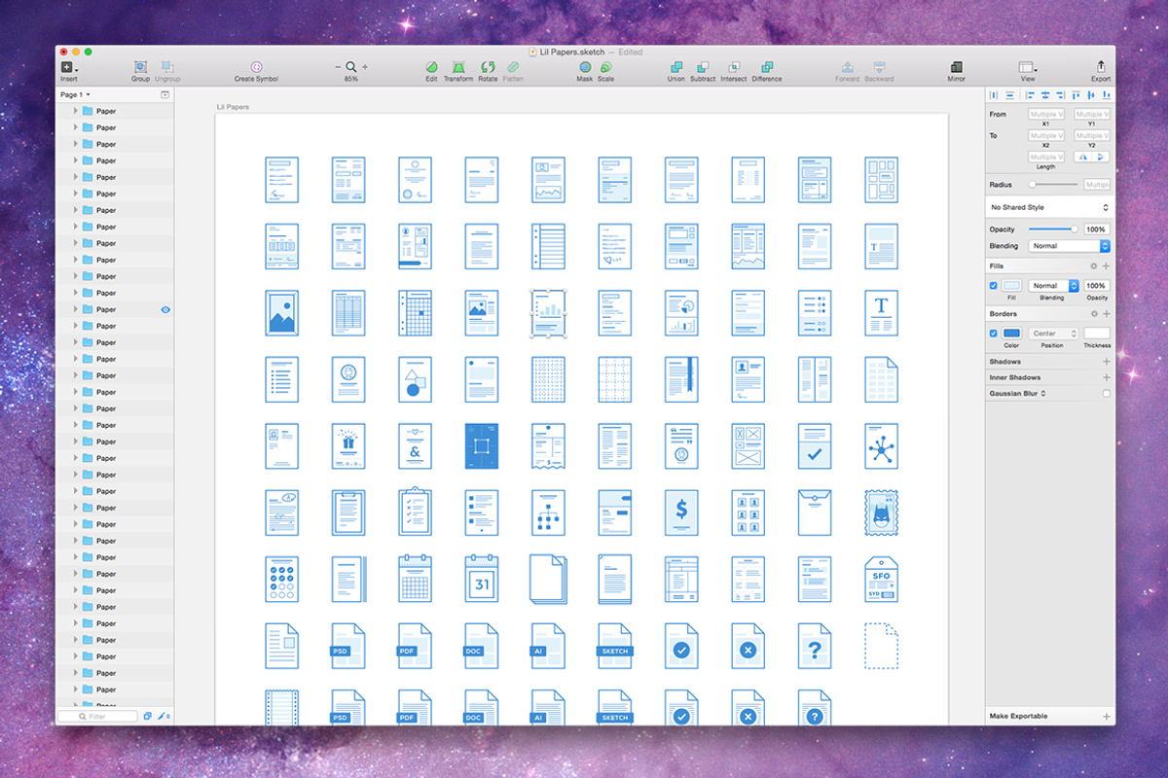
Task: Toggle the eye icon on the Paper layer
Action: pyautogui.click(x=165, y=309)
